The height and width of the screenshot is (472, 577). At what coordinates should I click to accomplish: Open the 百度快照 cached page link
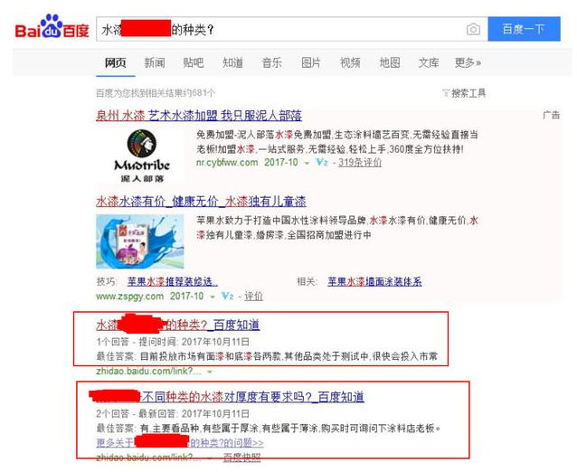[241, 458]
